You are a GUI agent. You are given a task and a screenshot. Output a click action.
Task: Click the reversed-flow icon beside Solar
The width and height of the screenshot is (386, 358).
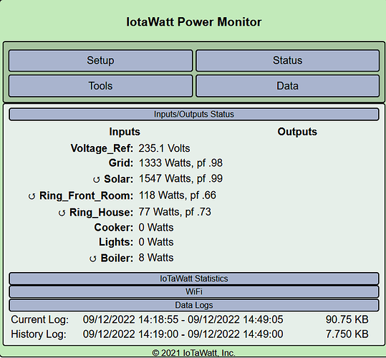click(x=96, y=180)
